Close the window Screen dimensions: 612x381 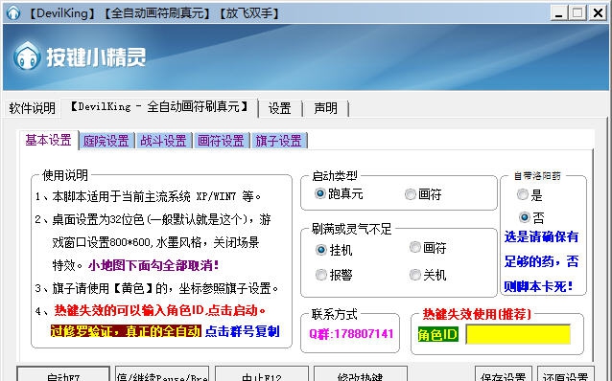click(x=598, y=13)
